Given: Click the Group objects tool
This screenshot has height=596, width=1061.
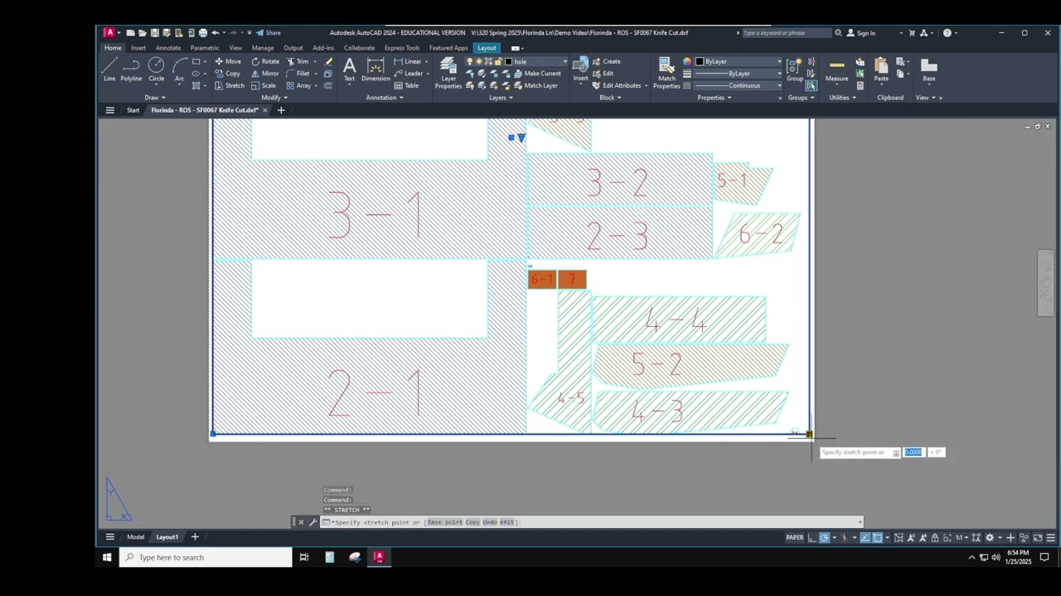Looking at the screenshot, I should tap(795, 69).
